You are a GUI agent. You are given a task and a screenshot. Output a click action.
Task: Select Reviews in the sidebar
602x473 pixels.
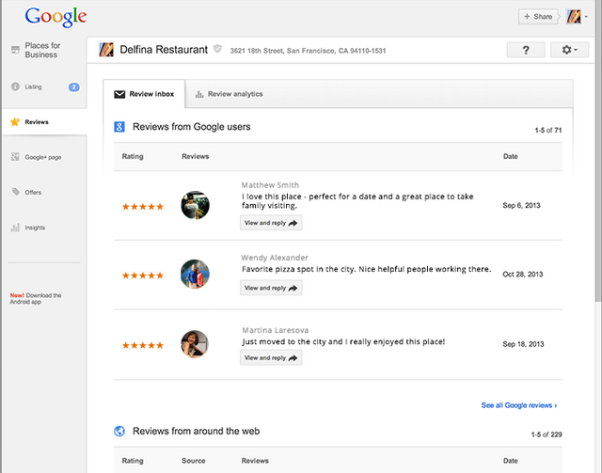pos(37,122)
